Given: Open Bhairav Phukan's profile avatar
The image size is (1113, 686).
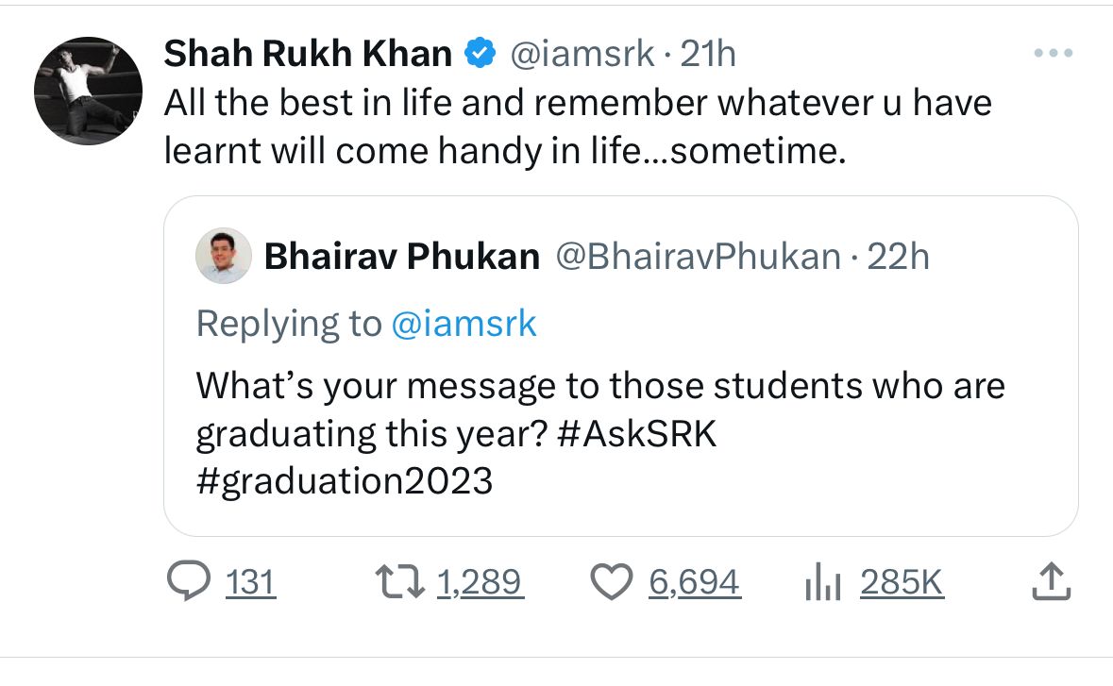Looking at the screenshot, I should coord(224,256).
